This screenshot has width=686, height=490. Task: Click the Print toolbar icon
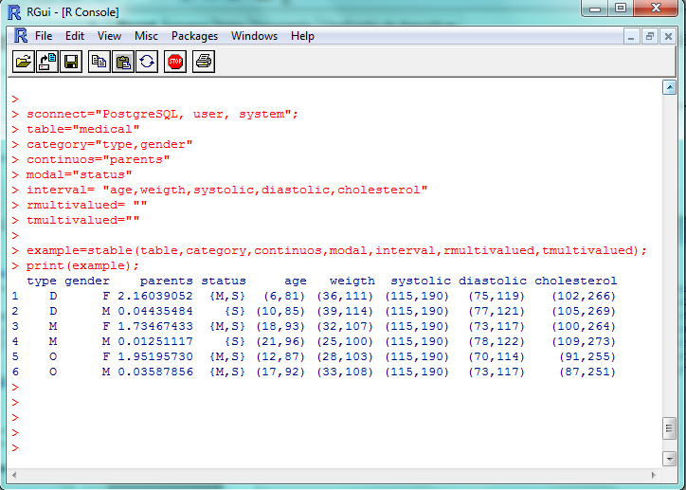(x=204, y=62)
